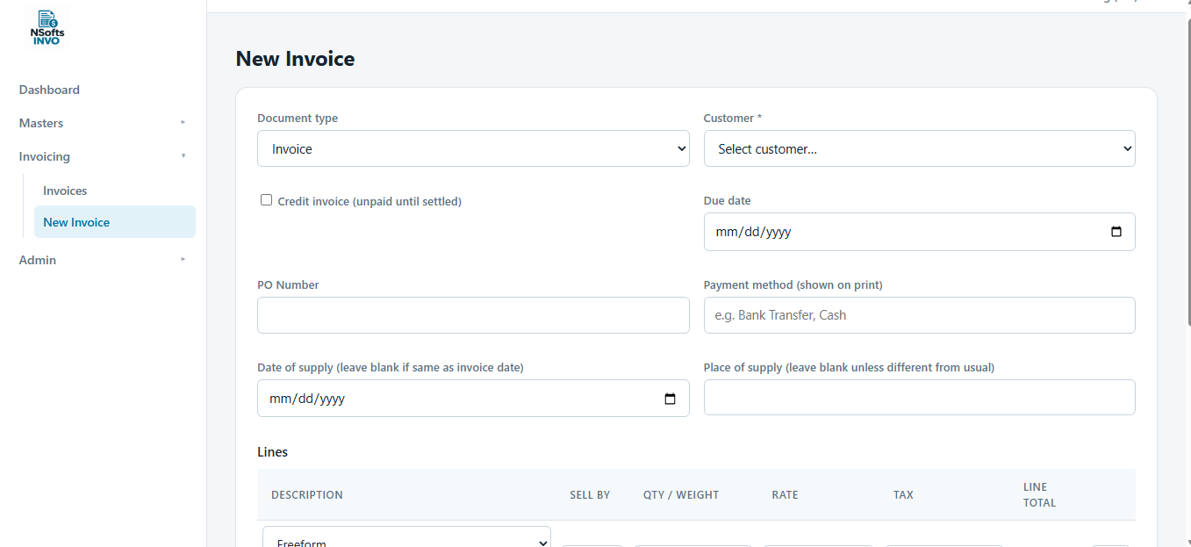
Task: Expand the Admin menu arrow
Action: pos(183,259)
